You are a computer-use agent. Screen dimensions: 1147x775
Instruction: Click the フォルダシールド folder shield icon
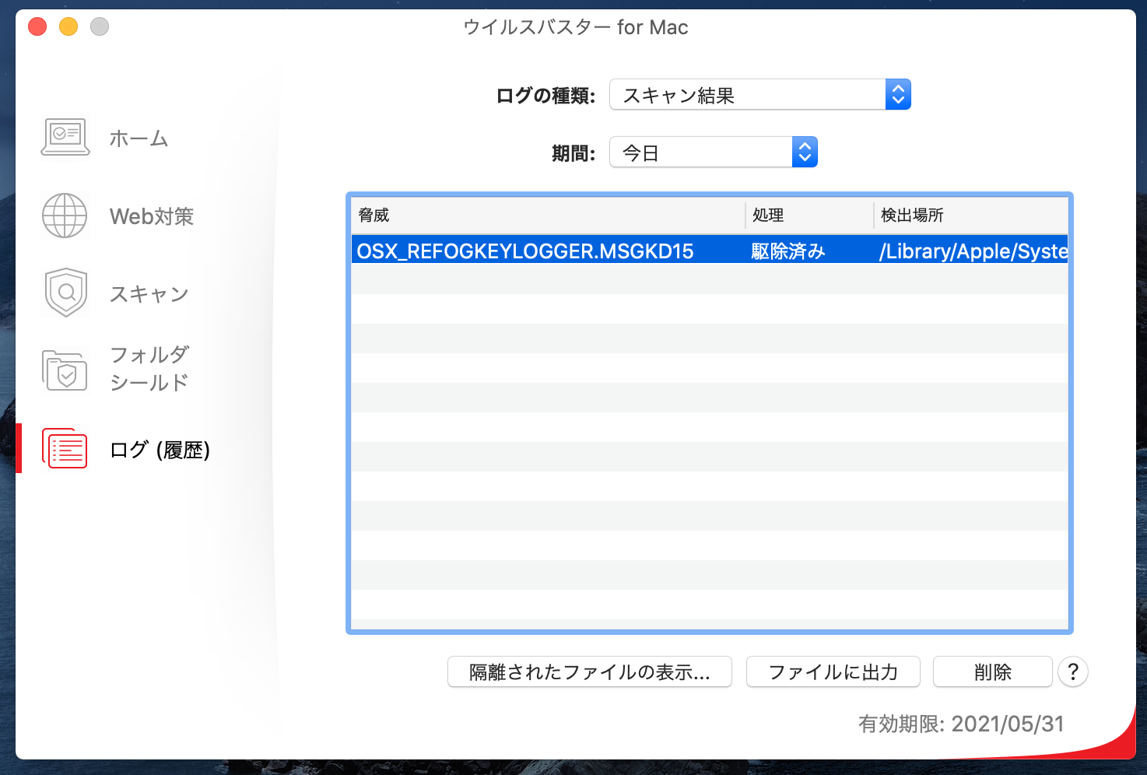(x=65, y=370)
